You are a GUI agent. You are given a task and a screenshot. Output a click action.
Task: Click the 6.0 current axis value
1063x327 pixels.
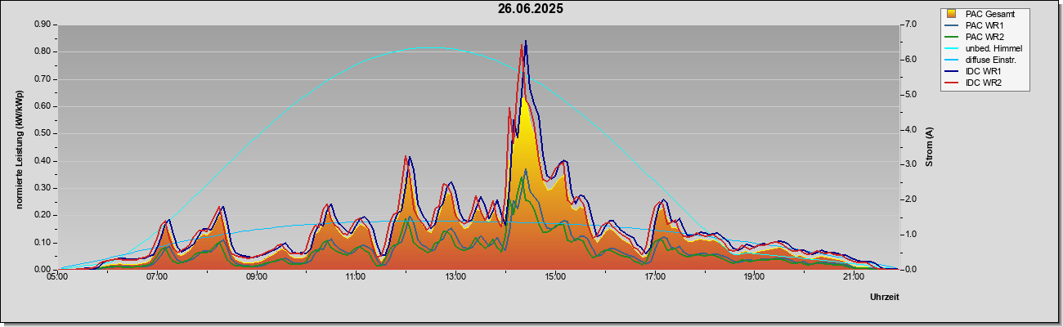(911, 60)
